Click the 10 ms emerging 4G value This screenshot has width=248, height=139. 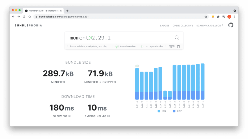(x=97, y=108)
